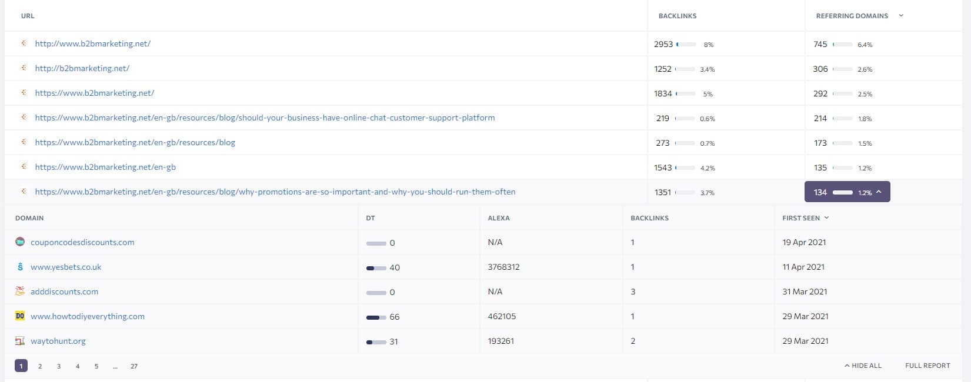
Task: Click the www.yesbets.co.uk favicon
Action: click(x=20, y=267)
